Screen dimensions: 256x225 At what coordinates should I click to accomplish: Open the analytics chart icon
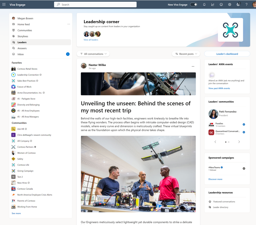[x=213, y=5]
